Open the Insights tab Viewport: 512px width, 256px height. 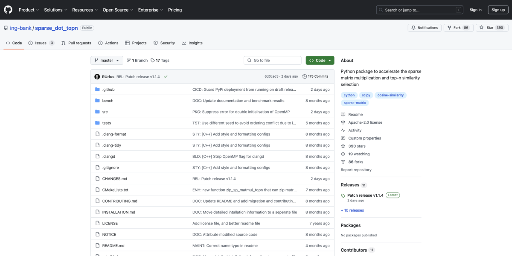[x=192, y=43]
